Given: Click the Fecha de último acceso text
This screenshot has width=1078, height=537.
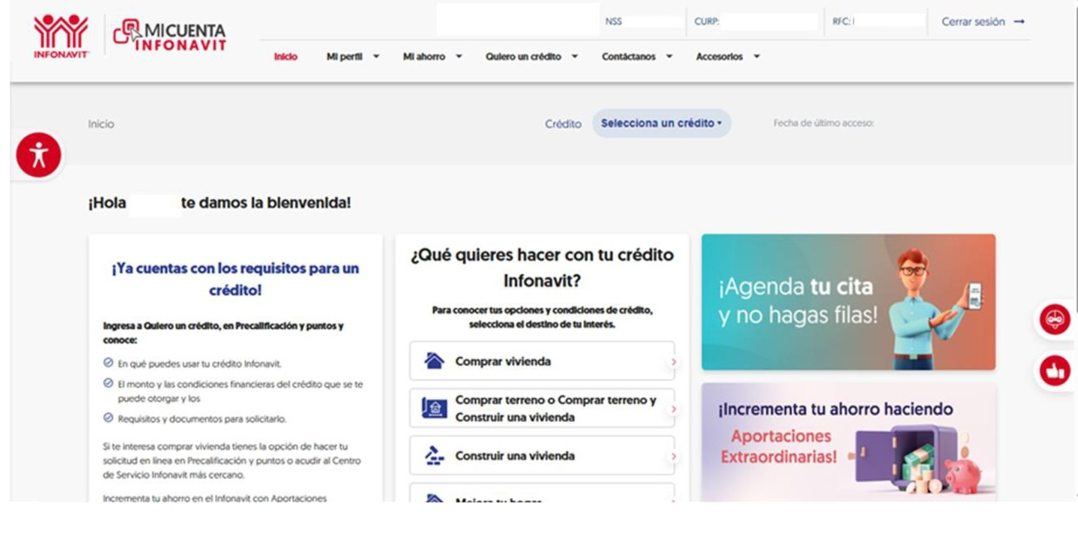Looking at the screenshot, I should (824, 123).
